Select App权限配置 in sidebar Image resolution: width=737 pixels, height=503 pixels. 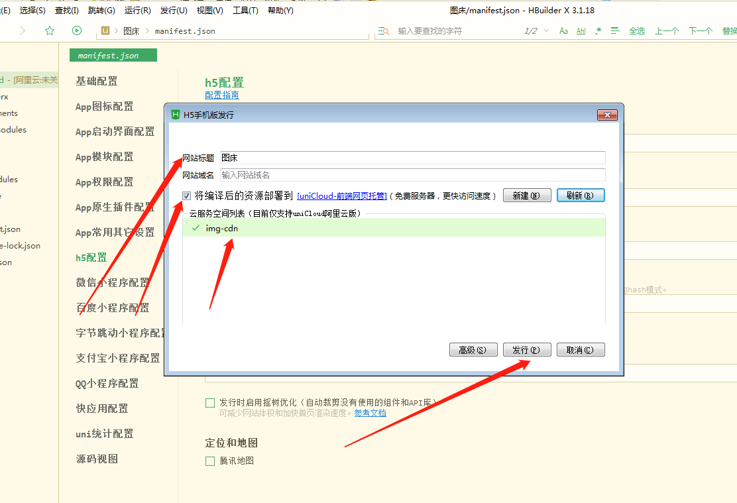(x=104, y=182)
